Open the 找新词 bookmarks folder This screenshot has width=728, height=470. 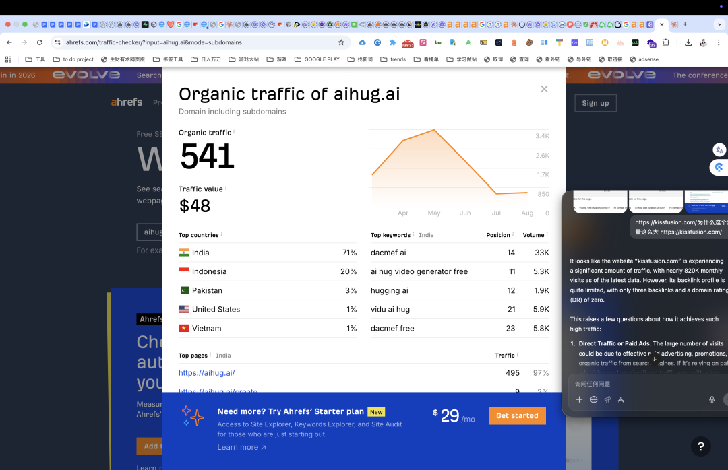click(x=360, y=59)
